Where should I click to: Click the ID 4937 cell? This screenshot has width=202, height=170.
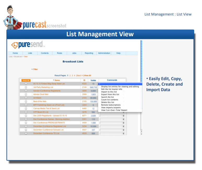coord(84,130)
